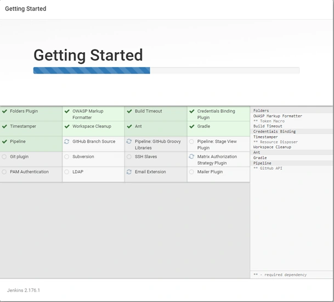Click the checkmark next to OWASP Markup Formatter

click(67, 111)
